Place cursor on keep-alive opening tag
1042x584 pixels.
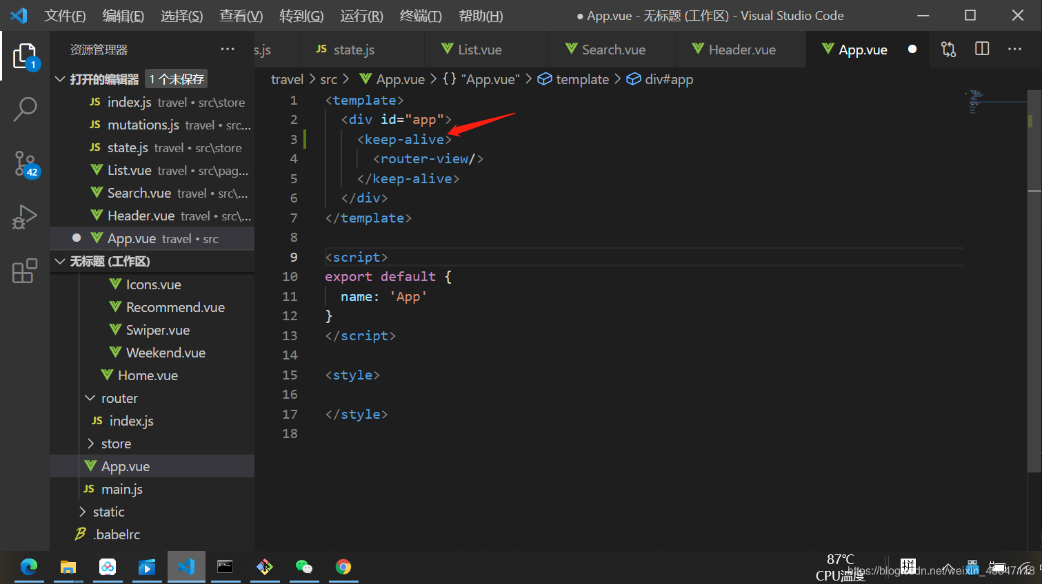click(x=404, y=139)
